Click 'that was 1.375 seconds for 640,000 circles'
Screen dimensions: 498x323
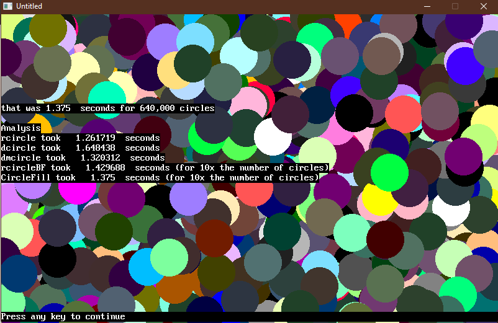(x=107, y=108)
